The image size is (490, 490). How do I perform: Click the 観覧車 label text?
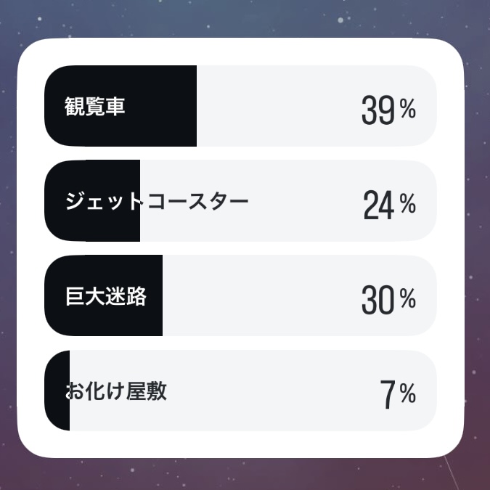[94, 106]
